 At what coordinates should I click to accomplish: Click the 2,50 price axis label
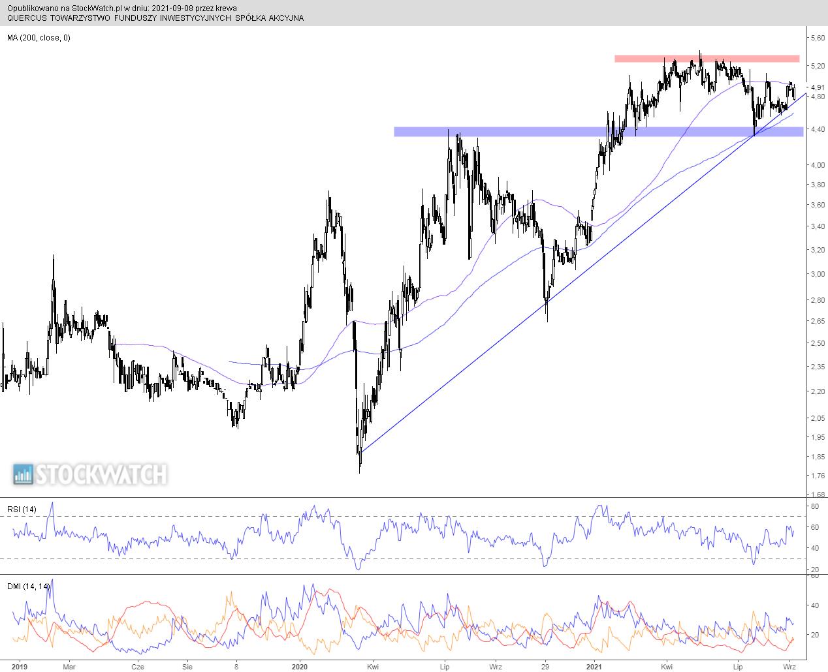coord(816,343)
